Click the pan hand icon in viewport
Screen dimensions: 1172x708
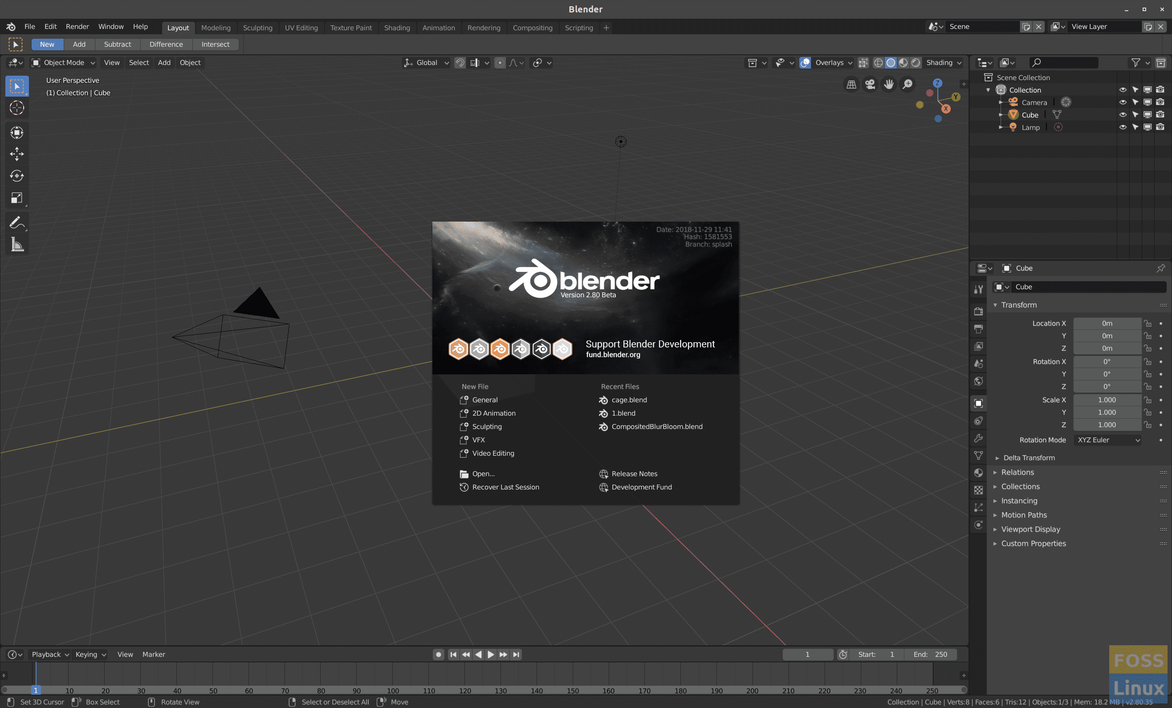click(888, 85)
